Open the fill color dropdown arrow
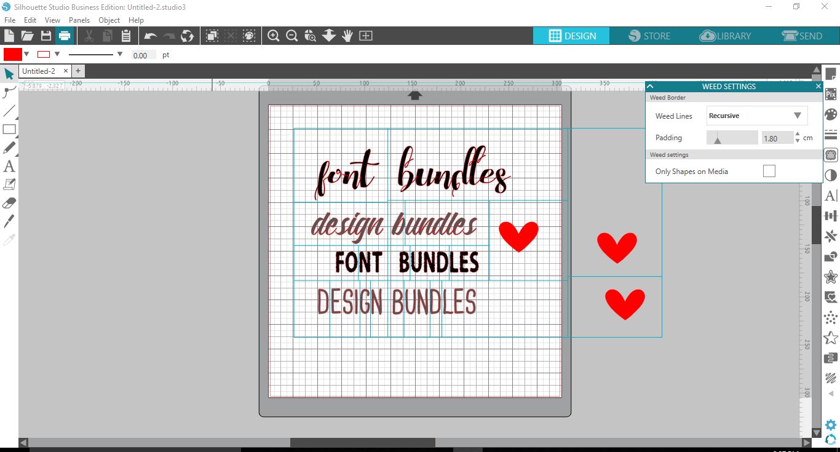The height and width of the screenshot is (452, 840). click(26, 55)
